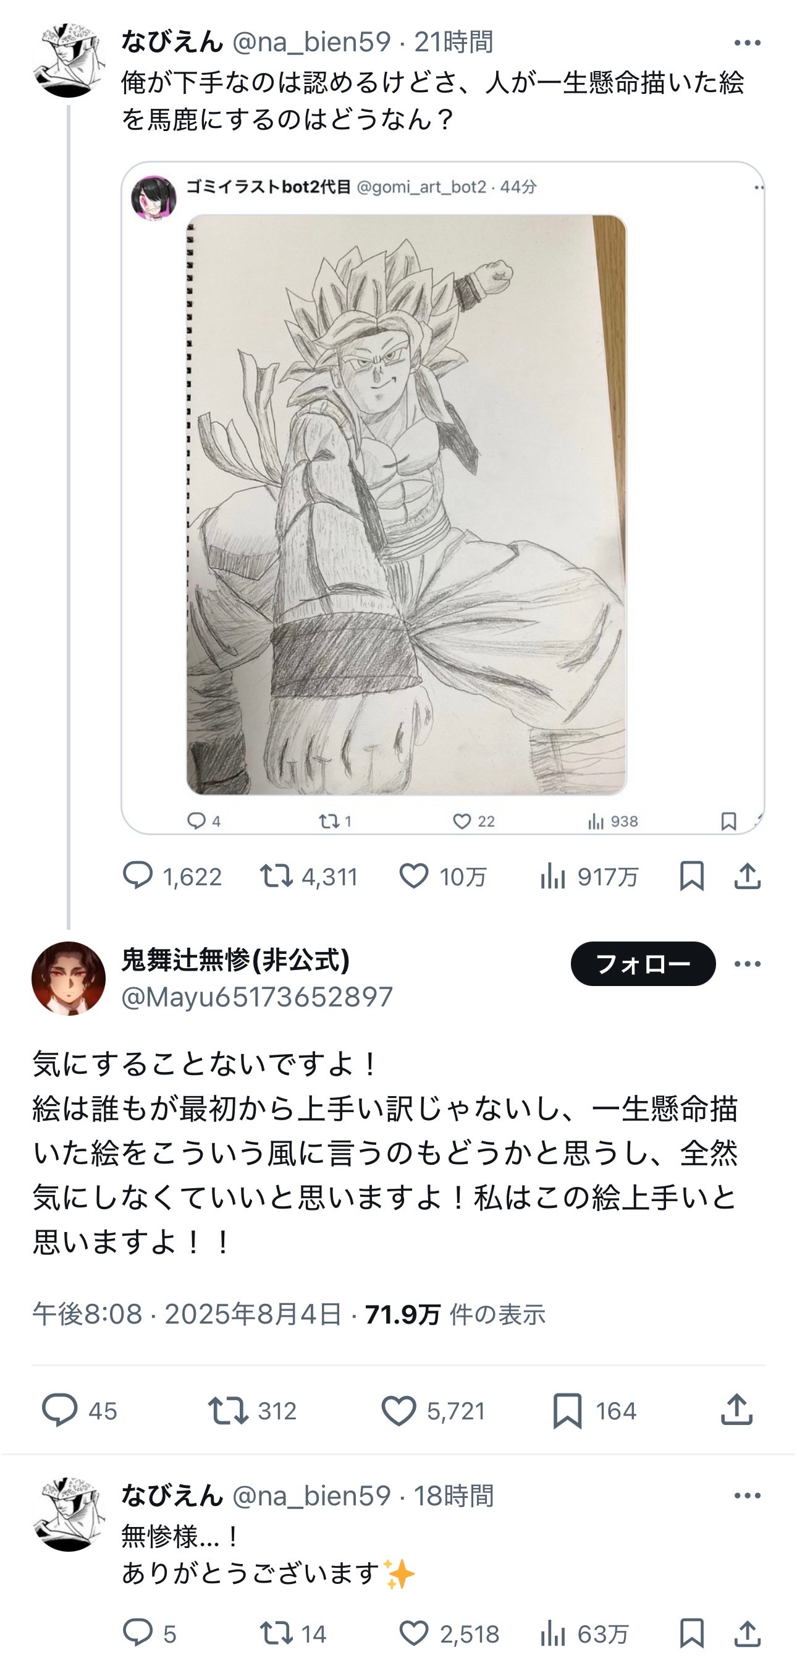Reply to 鬼舞辻無惨's main post

[59, 1411]
